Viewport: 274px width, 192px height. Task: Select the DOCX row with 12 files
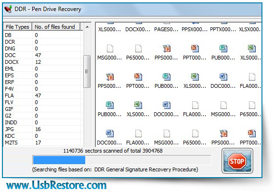43,62
